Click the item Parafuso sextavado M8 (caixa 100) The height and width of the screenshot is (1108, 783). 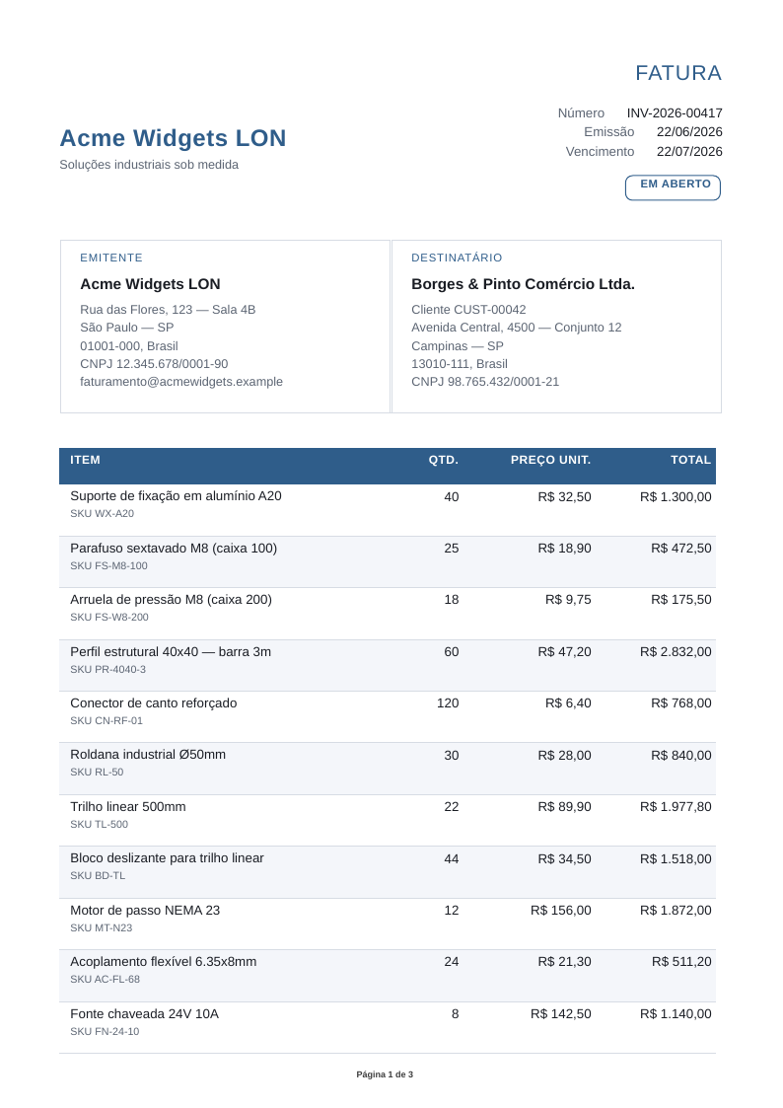pos(174,549)
